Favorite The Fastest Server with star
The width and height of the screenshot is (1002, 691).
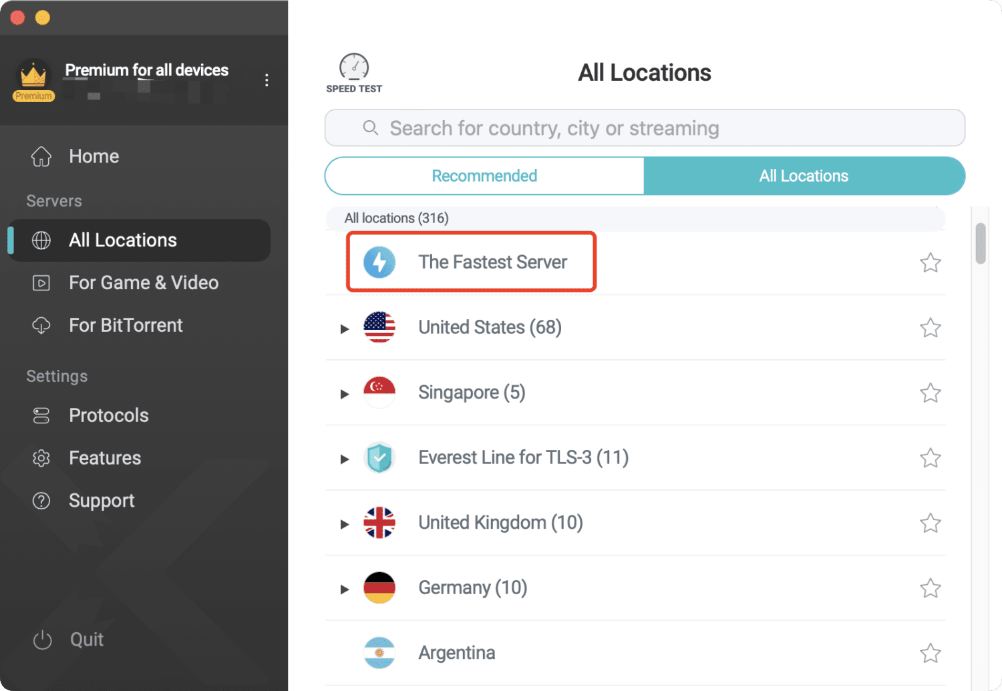[x=930, y=263]
